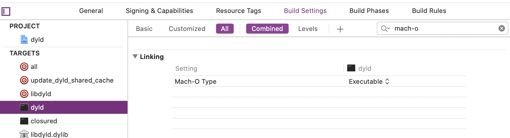This screenshot has width=510, height=138.
Task: Show All build settings filter
Action: 225,29
